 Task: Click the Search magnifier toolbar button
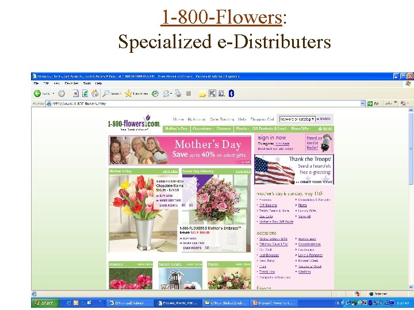pyautogui.click(x=112, y=94)
